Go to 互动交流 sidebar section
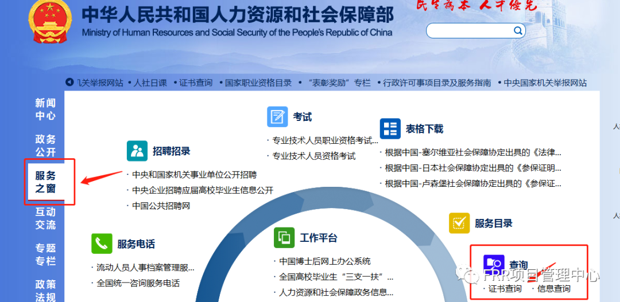 pyautogui.click(x=45, y=218)
